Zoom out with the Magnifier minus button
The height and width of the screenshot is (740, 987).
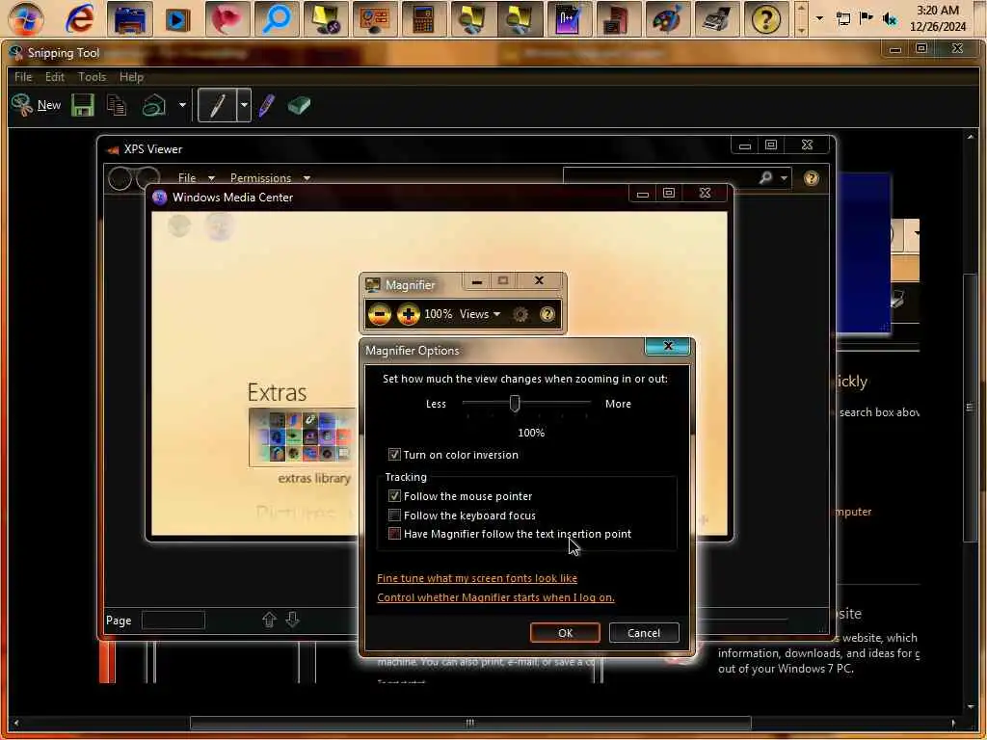[x=380, y=314]
